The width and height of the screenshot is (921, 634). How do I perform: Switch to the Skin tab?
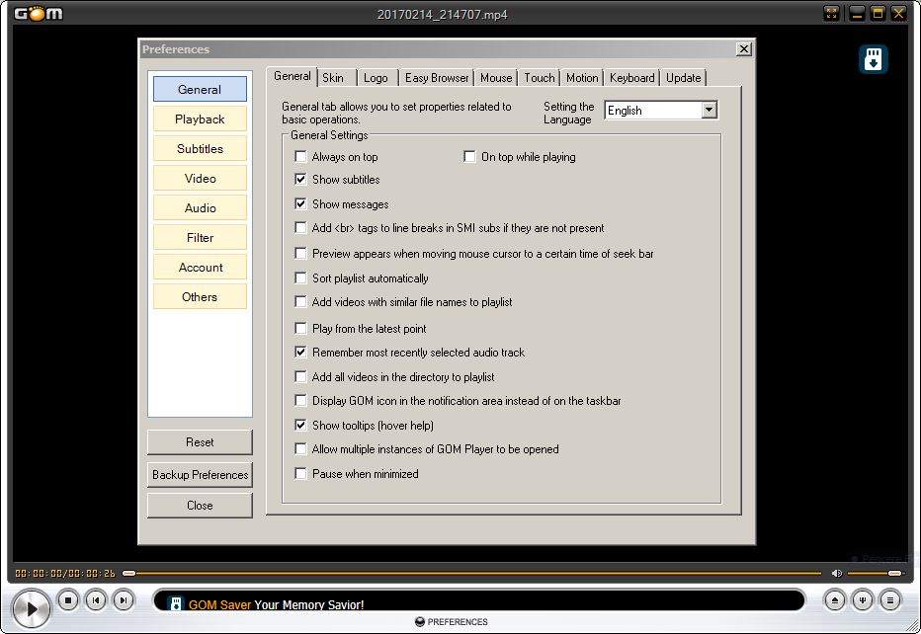pos(336,77)
